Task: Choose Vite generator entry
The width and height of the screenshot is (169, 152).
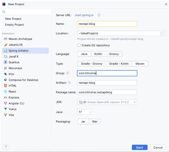Action: pyautogui.click(x=25, y=115)
